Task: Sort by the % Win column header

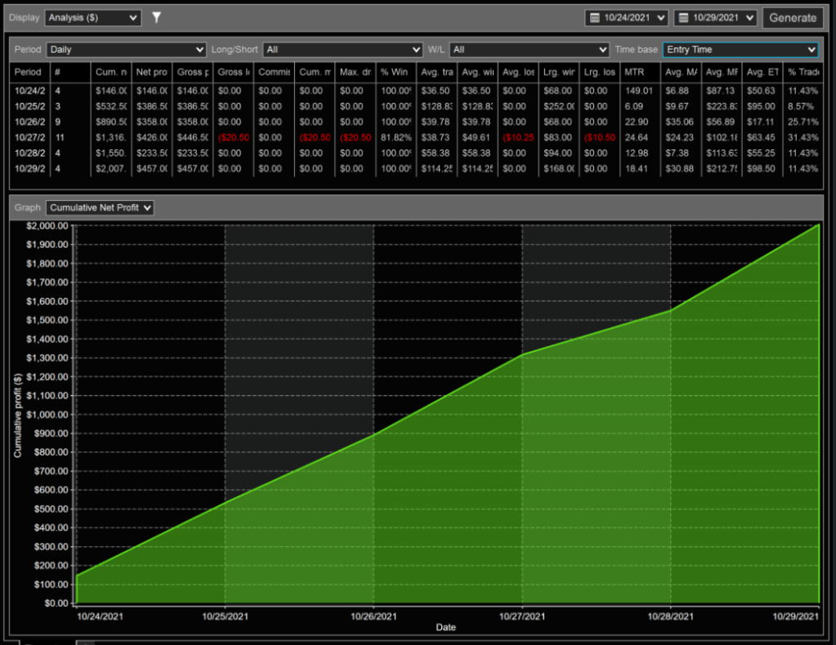Action: 396,73
